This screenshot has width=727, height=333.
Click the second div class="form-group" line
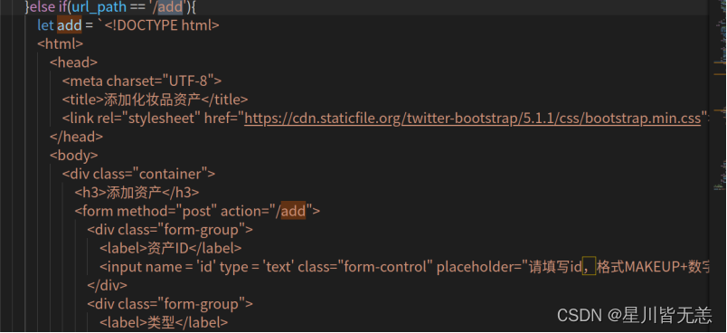click(x=170, y=304)
